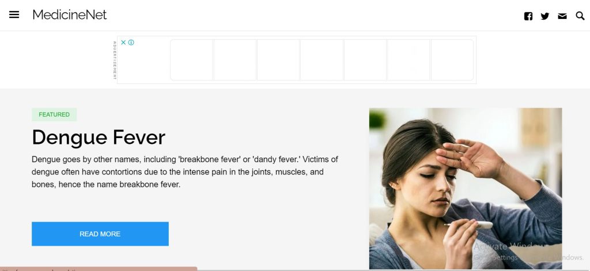Open the Facebook page icon
Image resolution: width=590 pixels, height=271 pixels.
click(528, 16)
